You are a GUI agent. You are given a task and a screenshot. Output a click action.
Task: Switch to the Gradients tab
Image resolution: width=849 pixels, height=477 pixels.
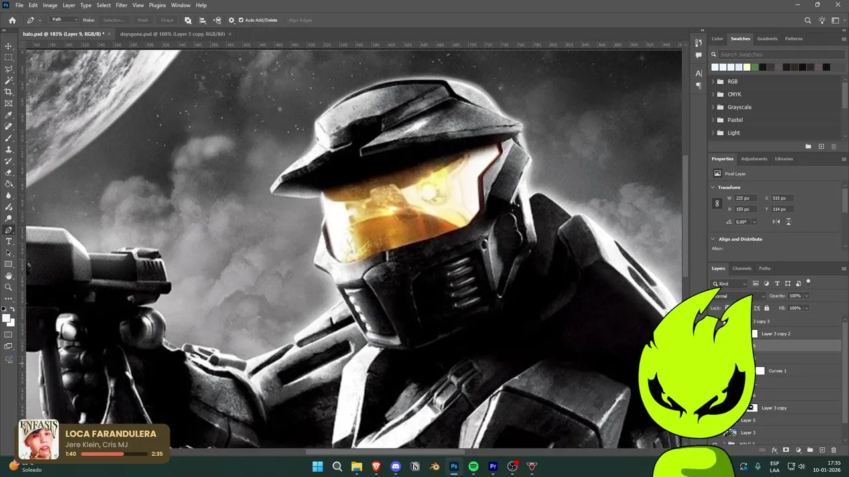pyautogui.click(x=767, y=38)
